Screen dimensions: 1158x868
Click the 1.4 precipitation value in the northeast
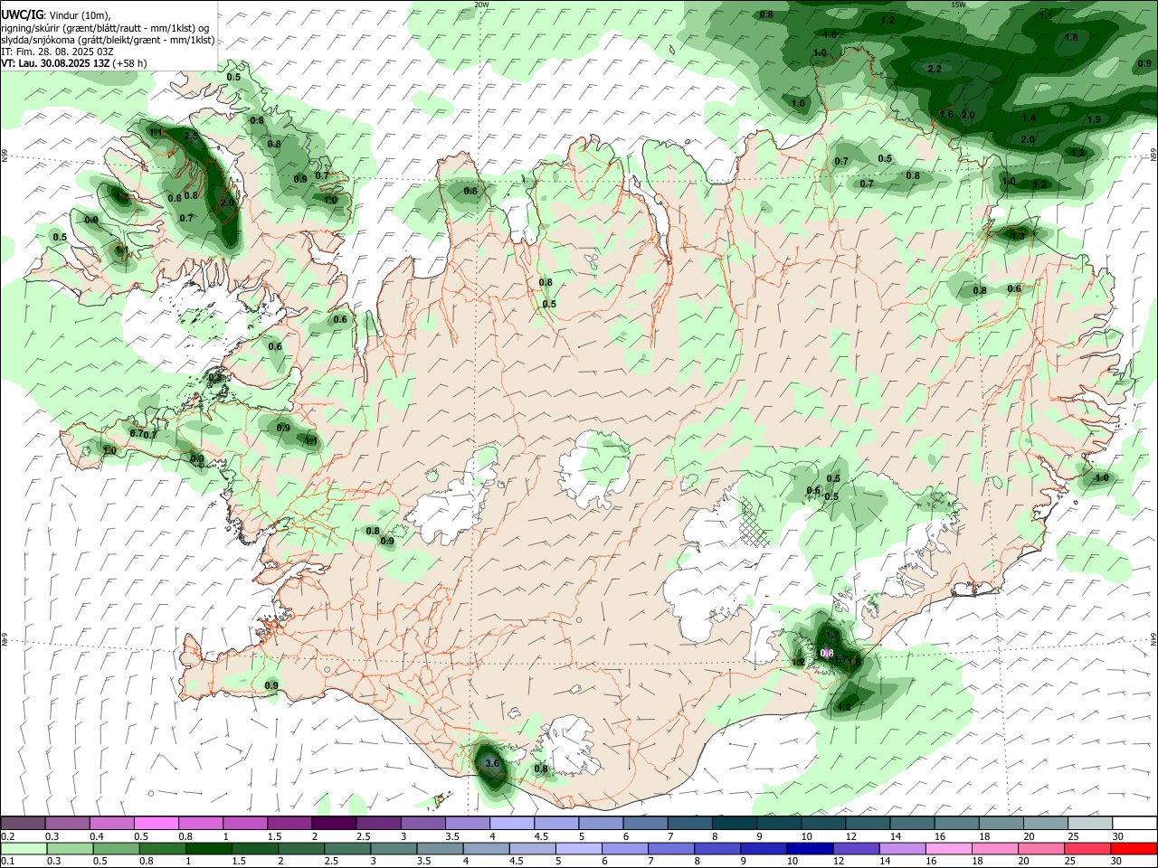(1029, 118)
